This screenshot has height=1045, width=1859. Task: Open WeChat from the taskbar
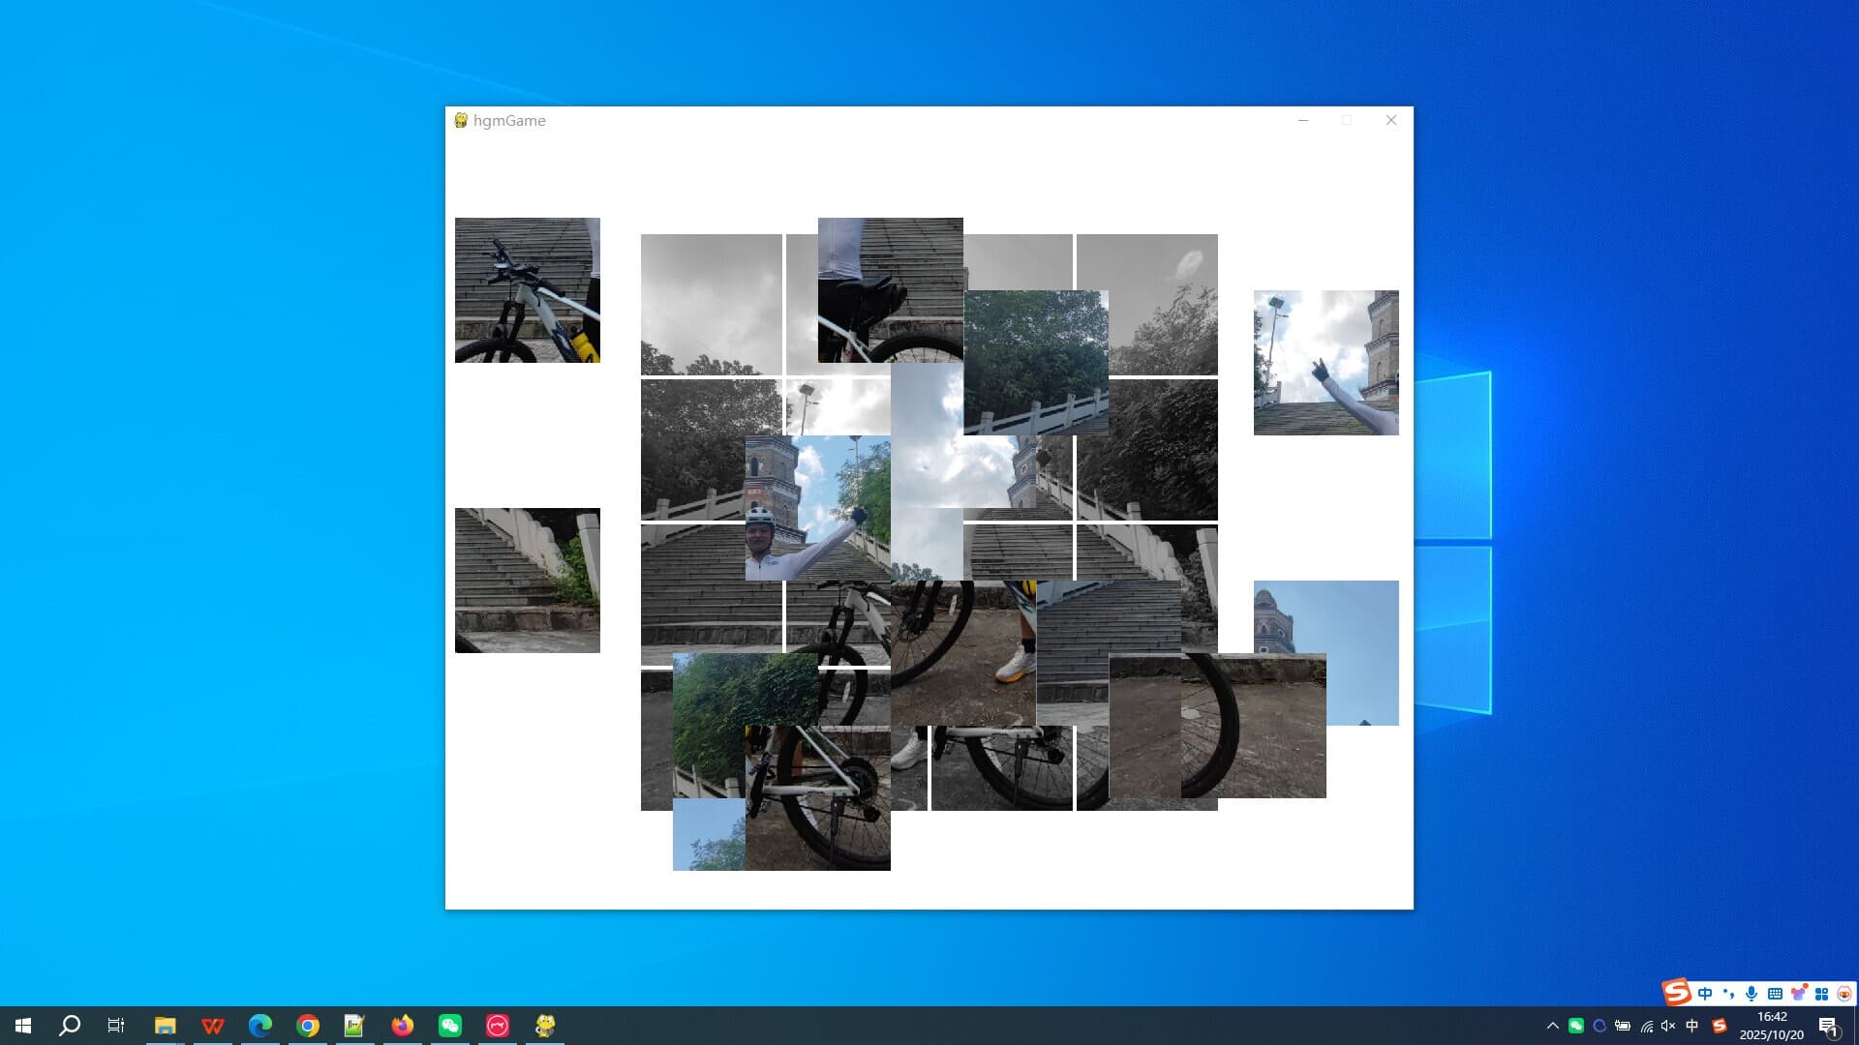click(x=450, y=1026)
